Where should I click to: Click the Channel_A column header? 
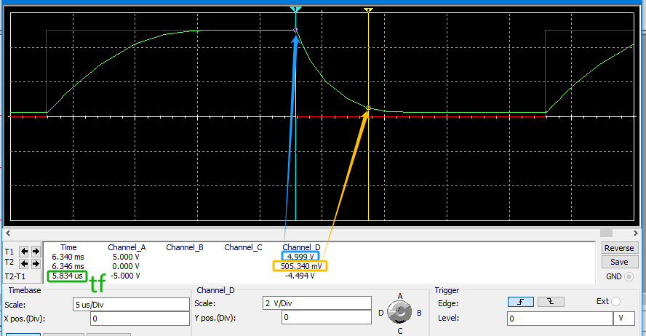coord(127,247)
